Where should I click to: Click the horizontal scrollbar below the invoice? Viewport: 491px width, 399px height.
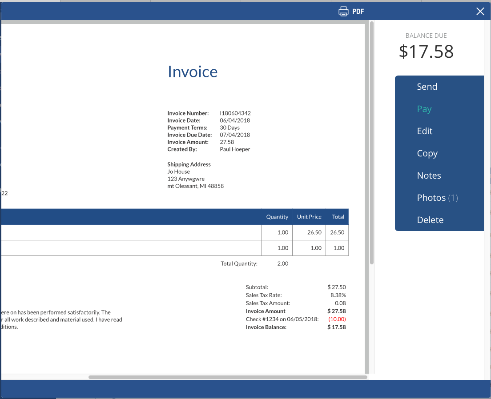pyautogui.click(x=228, y=377)
